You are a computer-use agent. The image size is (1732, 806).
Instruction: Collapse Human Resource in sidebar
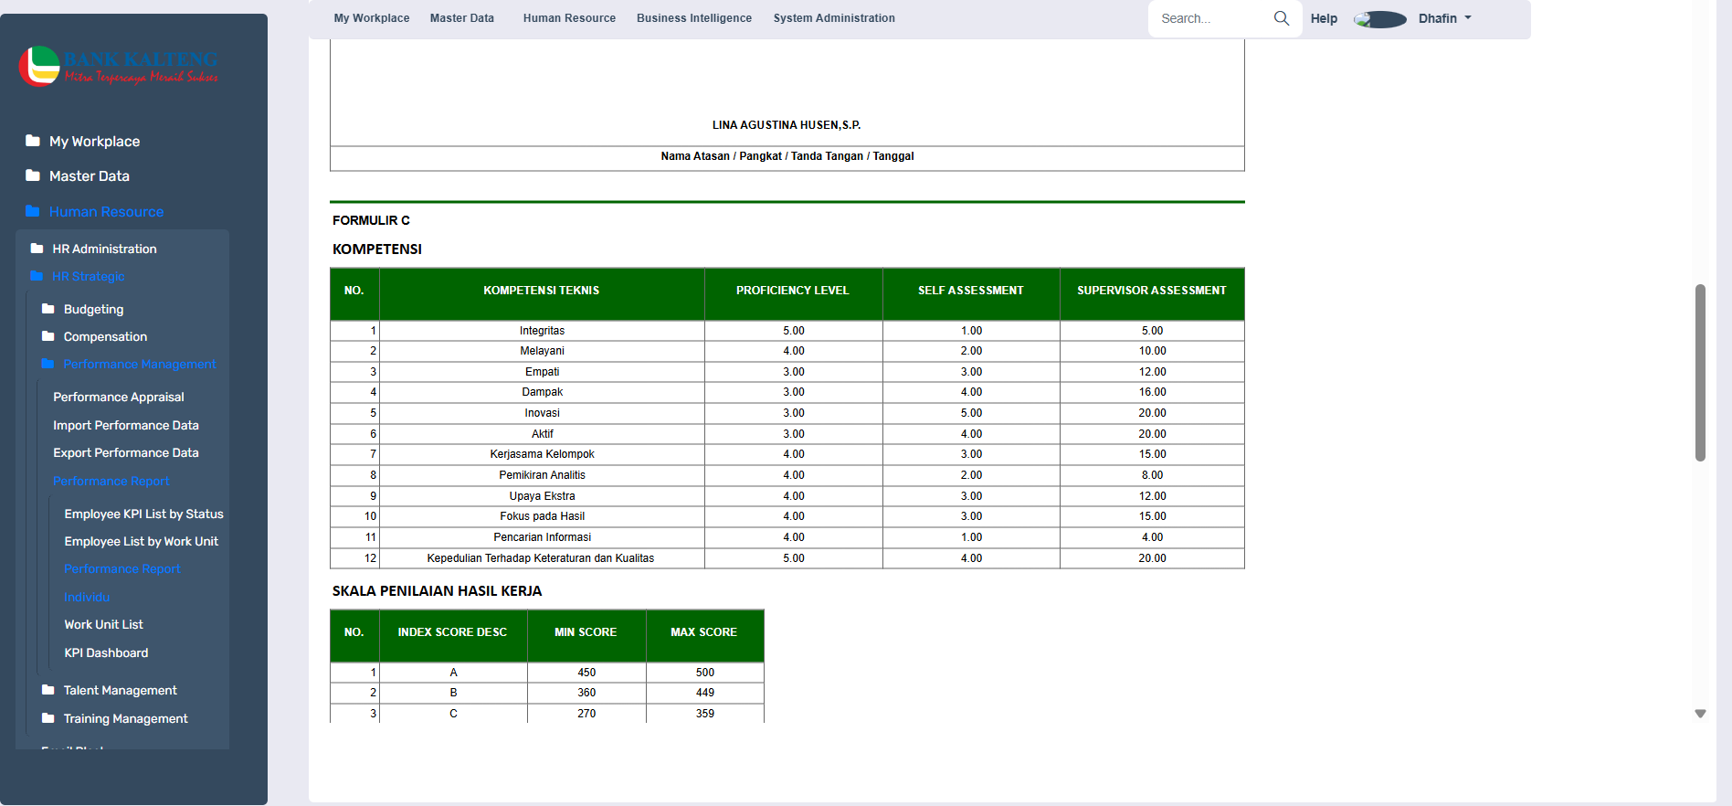tap(107, 212)
